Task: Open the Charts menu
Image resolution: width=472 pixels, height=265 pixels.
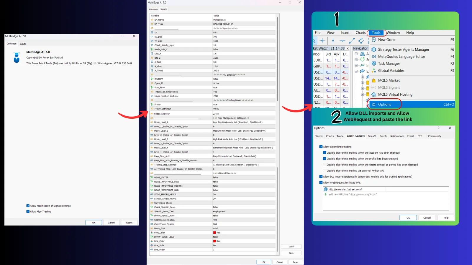Action: pos(360,33)
